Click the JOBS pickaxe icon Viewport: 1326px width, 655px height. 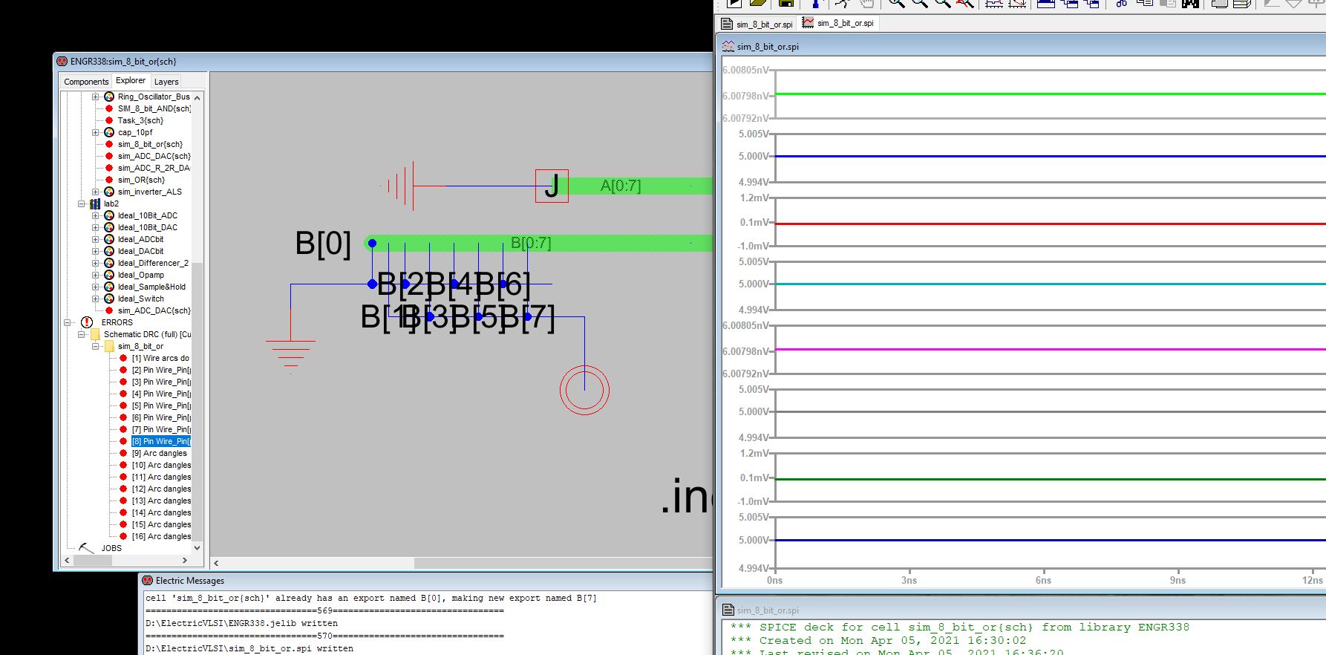tap(86, 548)
